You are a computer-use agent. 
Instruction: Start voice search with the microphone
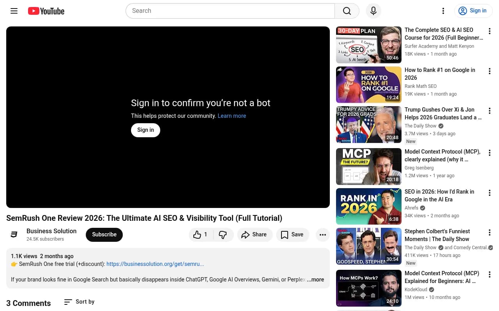[373, 11]
